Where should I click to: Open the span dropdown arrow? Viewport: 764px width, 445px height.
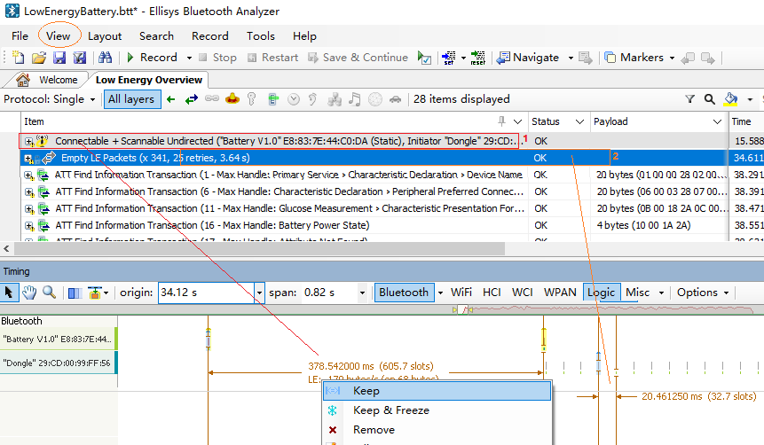(362, 293)
